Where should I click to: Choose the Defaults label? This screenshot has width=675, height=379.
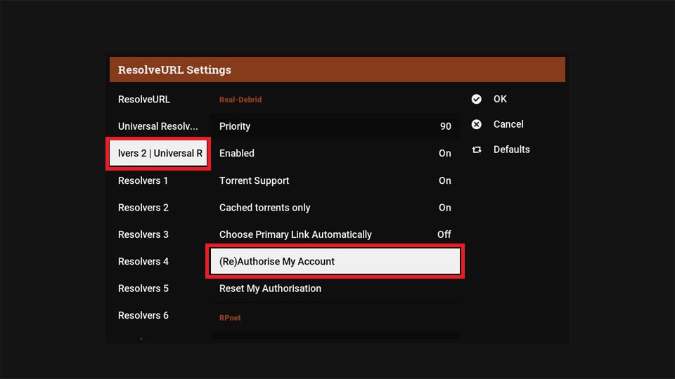click(x=511, y=149)
